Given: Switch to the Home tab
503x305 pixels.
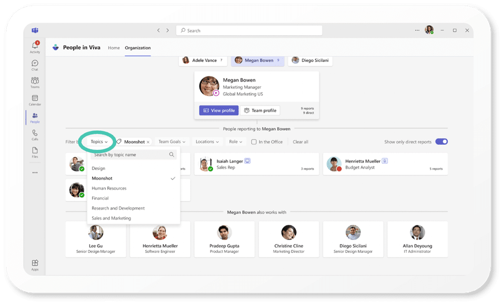Looking at the screenshot, I should pos(114,48).
